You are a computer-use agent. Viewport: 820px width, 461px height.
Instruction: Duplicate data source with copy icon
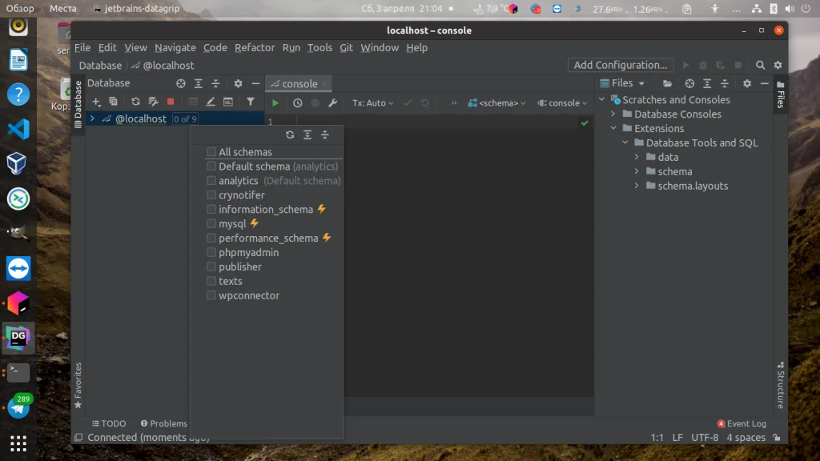[x=112, y=102]
